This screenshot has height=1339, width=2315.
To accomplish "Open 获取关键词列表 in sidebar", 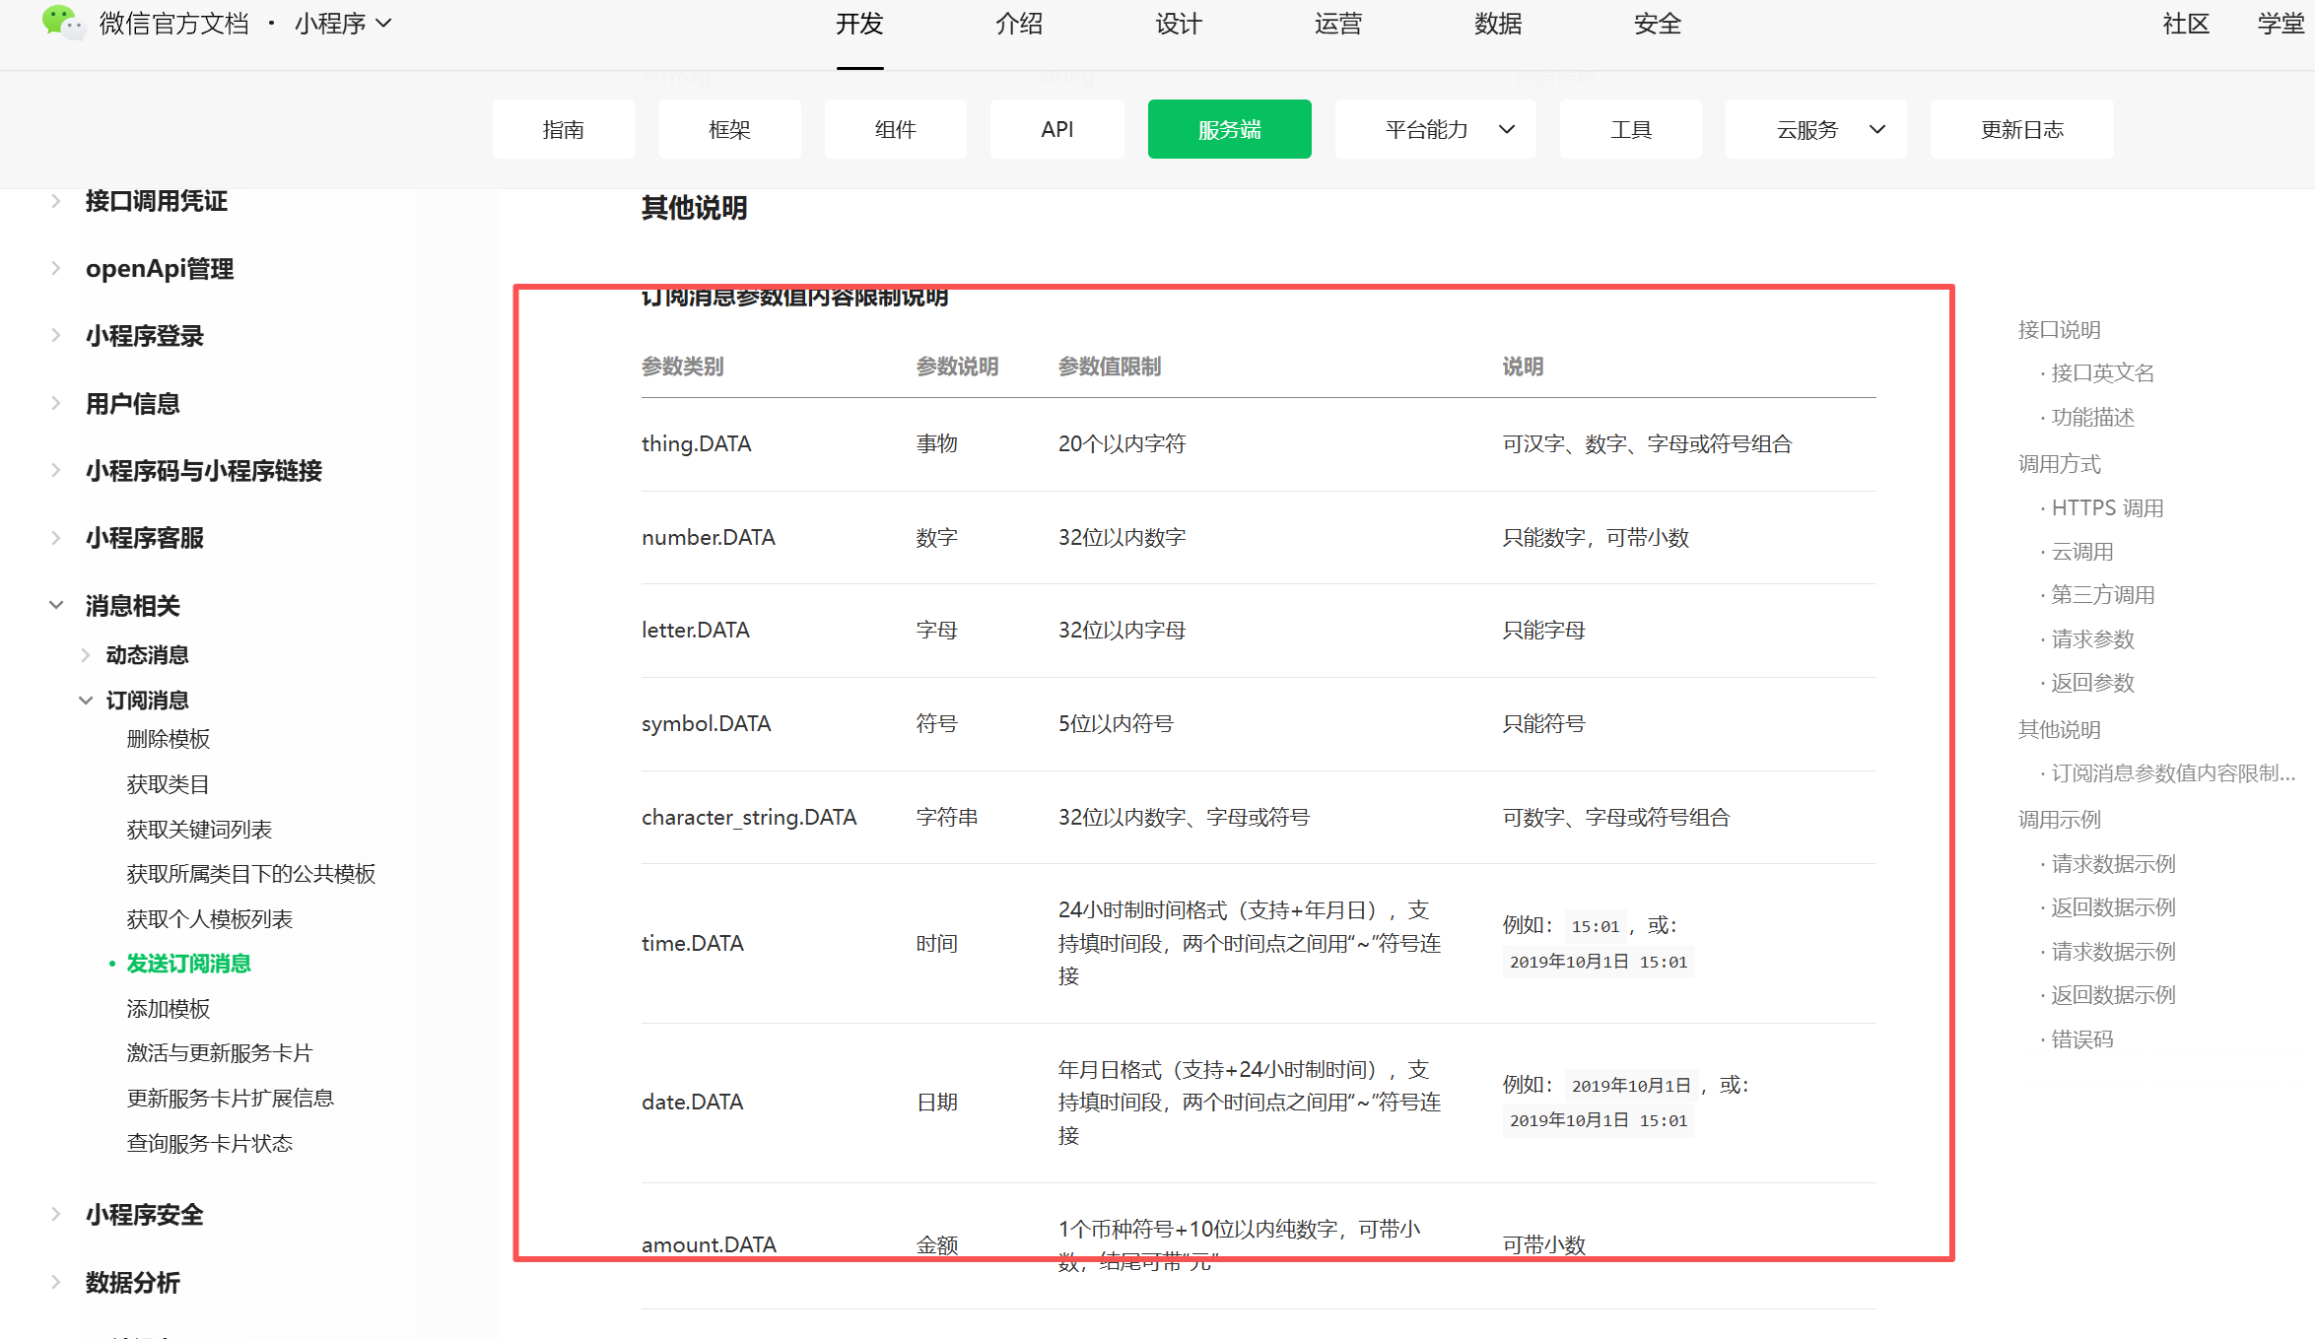I will 199,829.
